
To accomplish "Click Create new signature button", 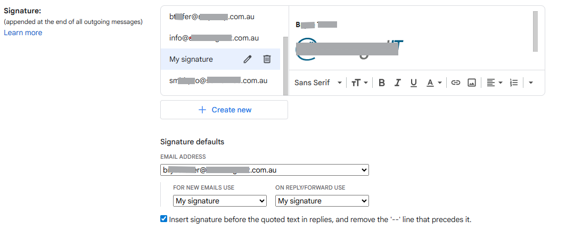I will pos(224,110).
